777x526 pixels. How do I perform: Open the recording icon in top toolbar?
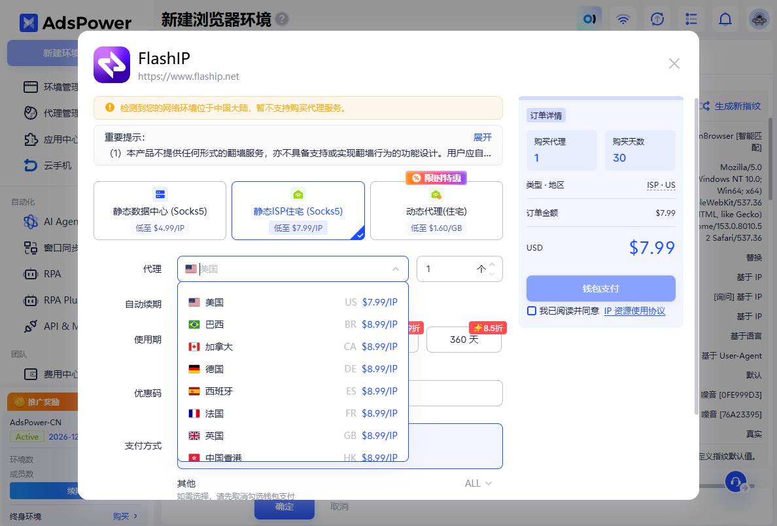click(x=589, y=20)
